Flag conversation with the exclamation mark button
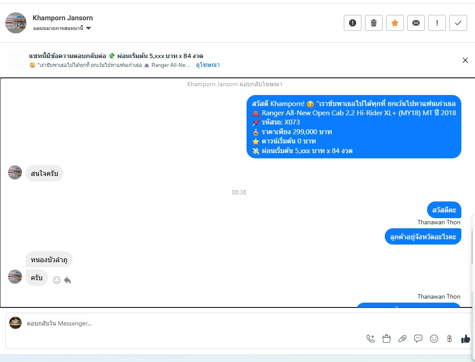This screenshot has height=362, width=475. (x=437, y=23)
